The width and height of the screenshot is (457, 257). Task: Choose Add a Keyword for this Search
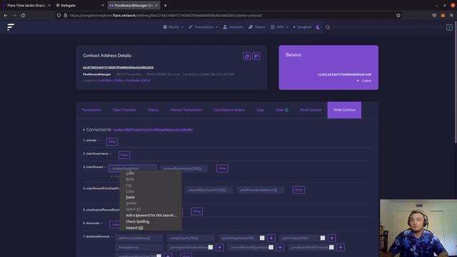pyautogui.click(x=151, y=216)
